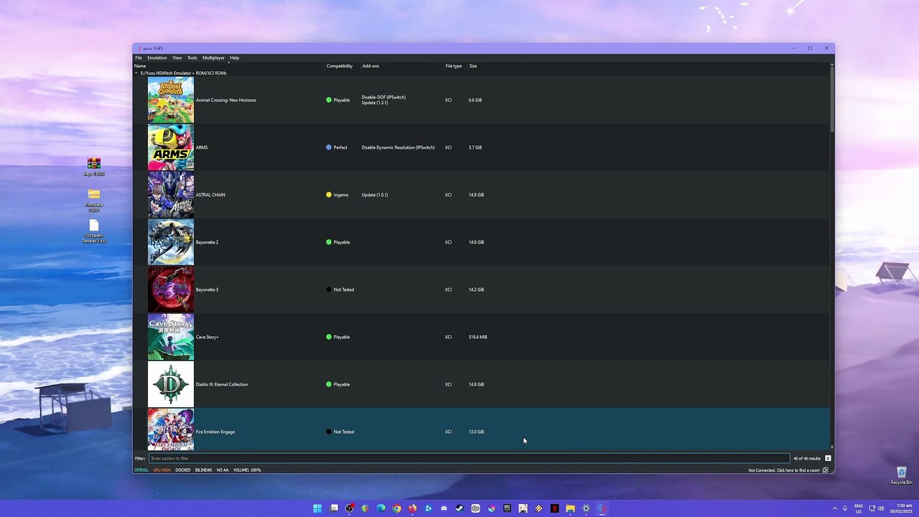This screenshot has width=919, height=517.
Task: Toggle the BILINEAR filter status button
Action: pyautogui.click(x=203, y=470)
